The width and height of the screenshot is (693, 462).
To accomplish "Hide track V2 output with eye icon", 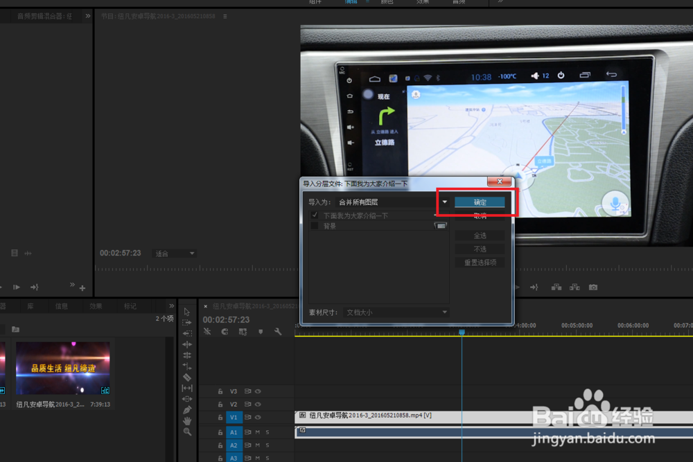I will (x=258, y=405).
